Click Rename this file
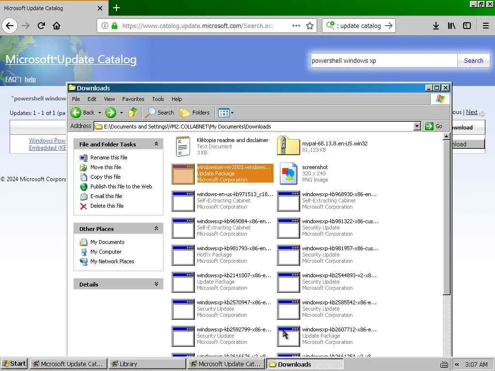The width and height of the screenshot is (495, 371). point(109,157)
